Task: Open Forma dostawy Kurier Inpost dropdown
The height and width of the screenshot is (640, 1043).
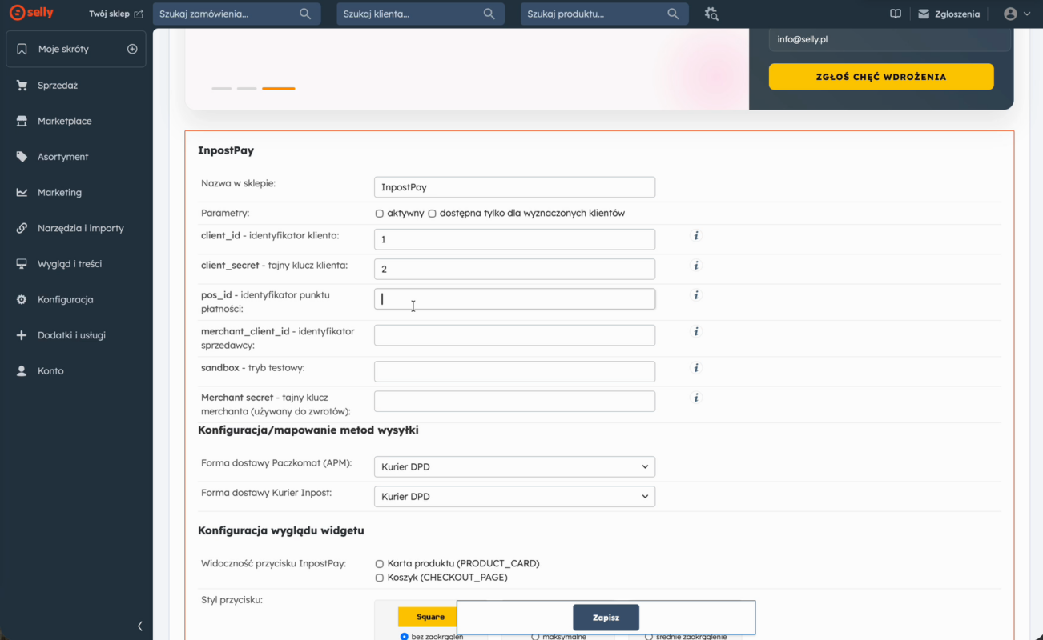Action: 514,497
